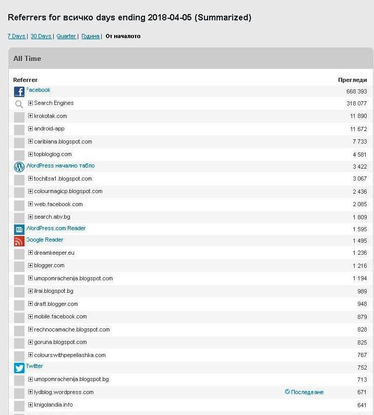Switch to the Quarter view
The width and height of the screenshot is (374, 415).
point(66,37)
